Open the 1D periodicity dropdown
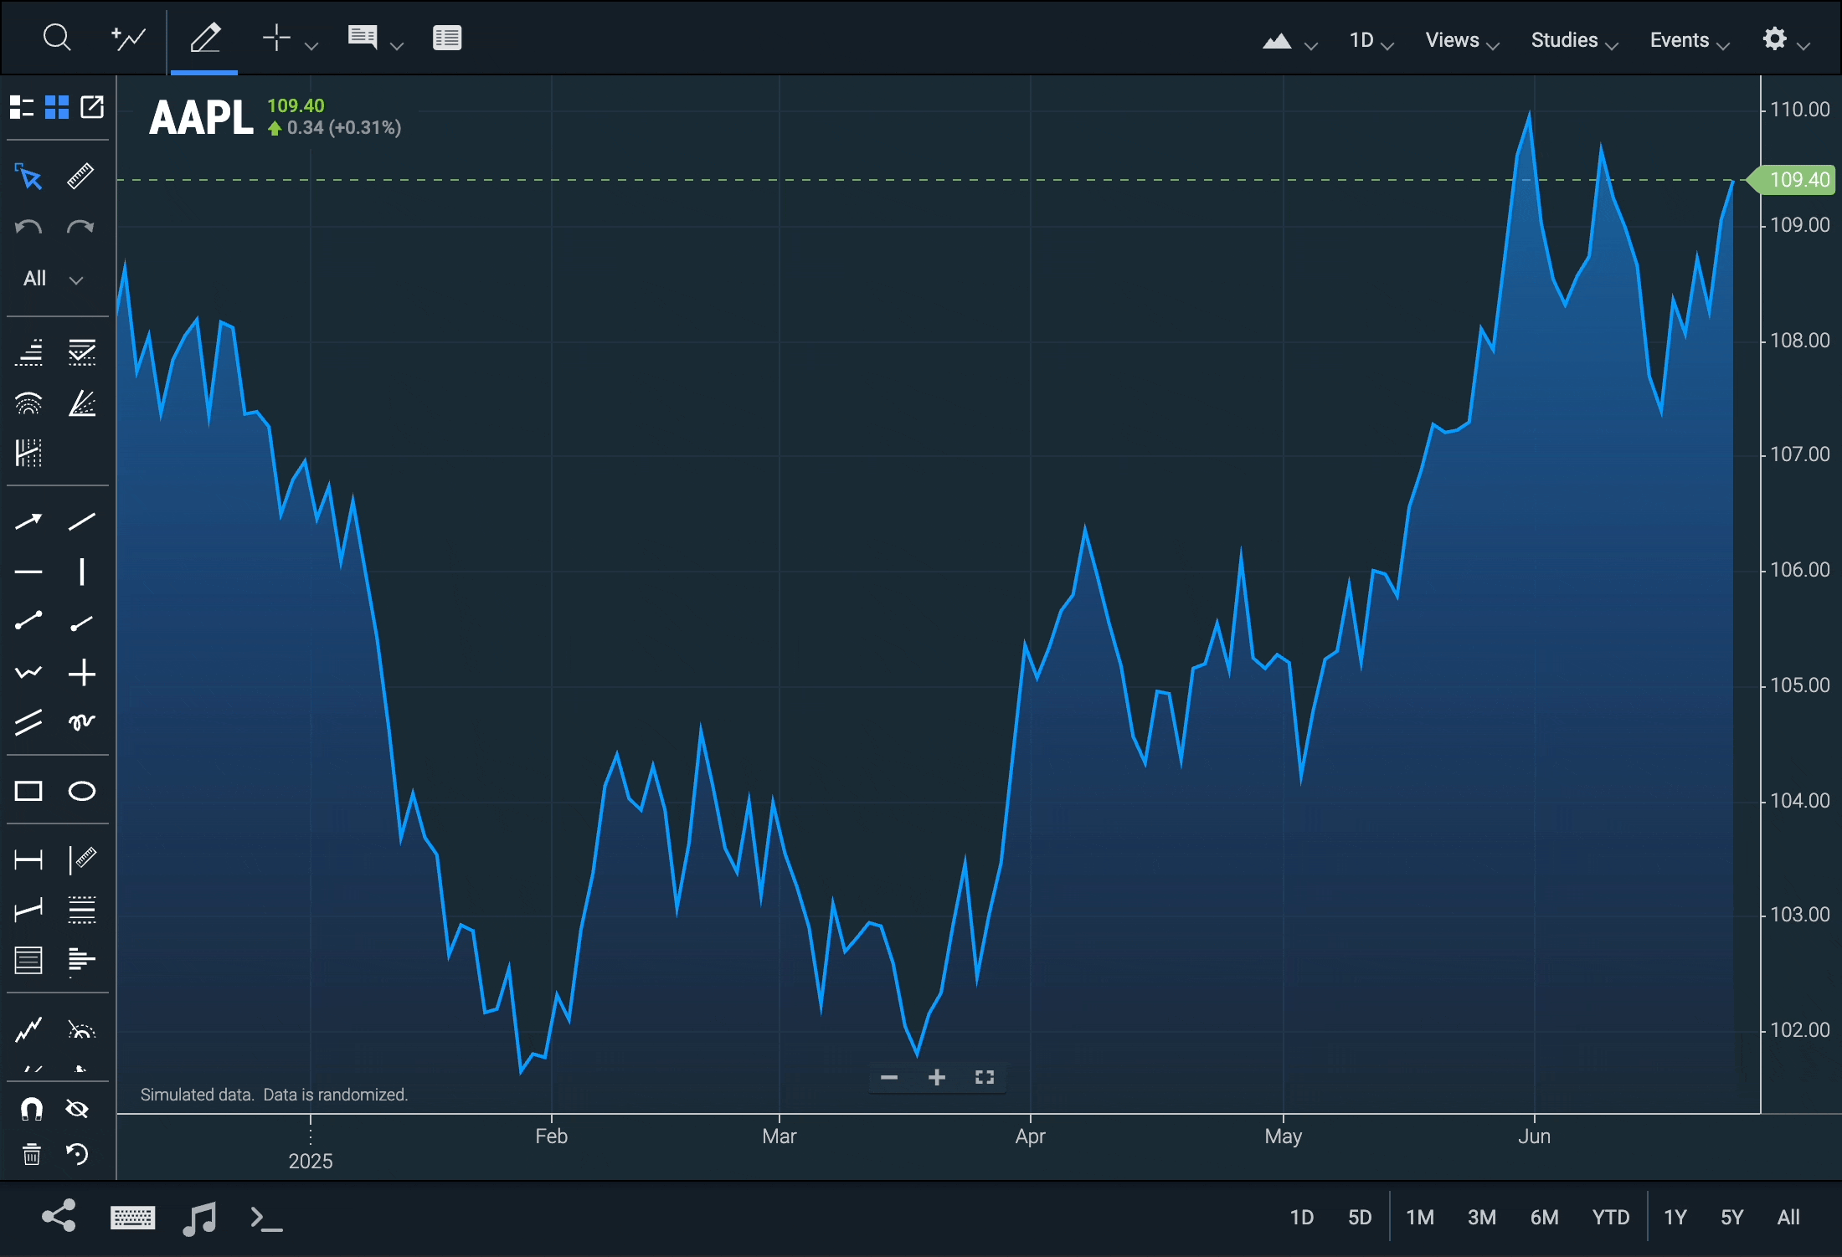 click(1371, 40)
